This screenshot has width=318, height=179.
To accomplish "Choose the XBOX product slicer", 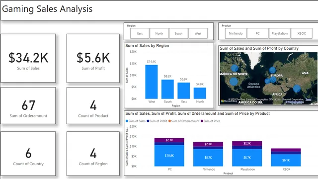I will pyautogui.click(x=302, y=33).
